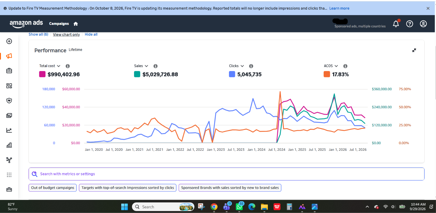436x213 pixels.
Task: Select Sponsored Brands with sales chip
Action: tap(230, 188)
